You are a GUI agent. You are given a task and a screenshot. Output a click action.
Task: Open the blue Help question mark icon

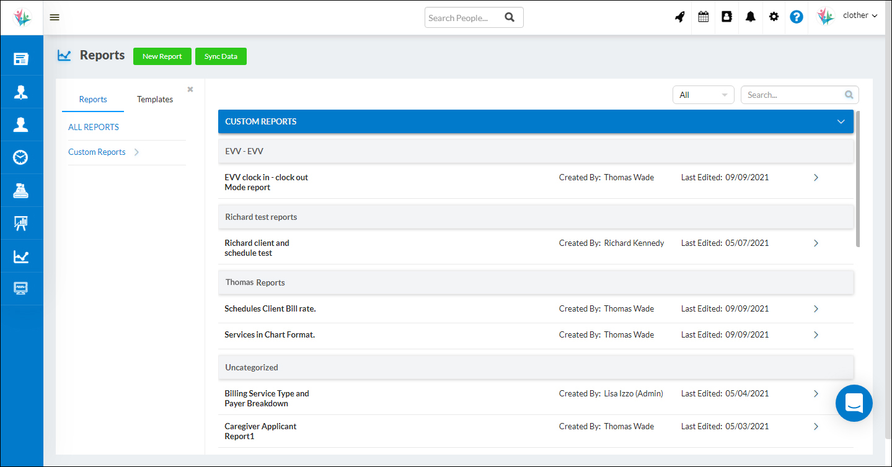click(796, 17)
